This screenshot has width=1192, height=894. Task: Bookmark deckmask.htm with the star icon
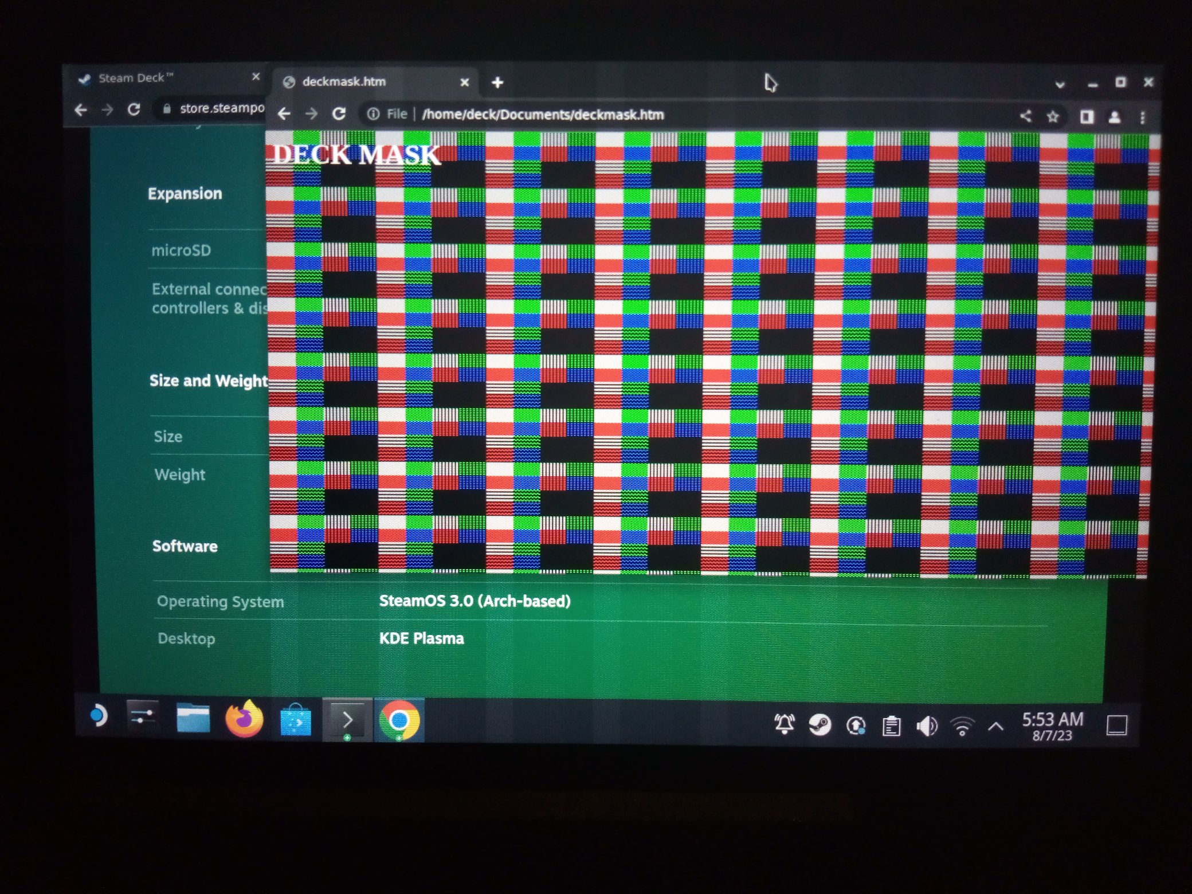(x=1053, y=117)
